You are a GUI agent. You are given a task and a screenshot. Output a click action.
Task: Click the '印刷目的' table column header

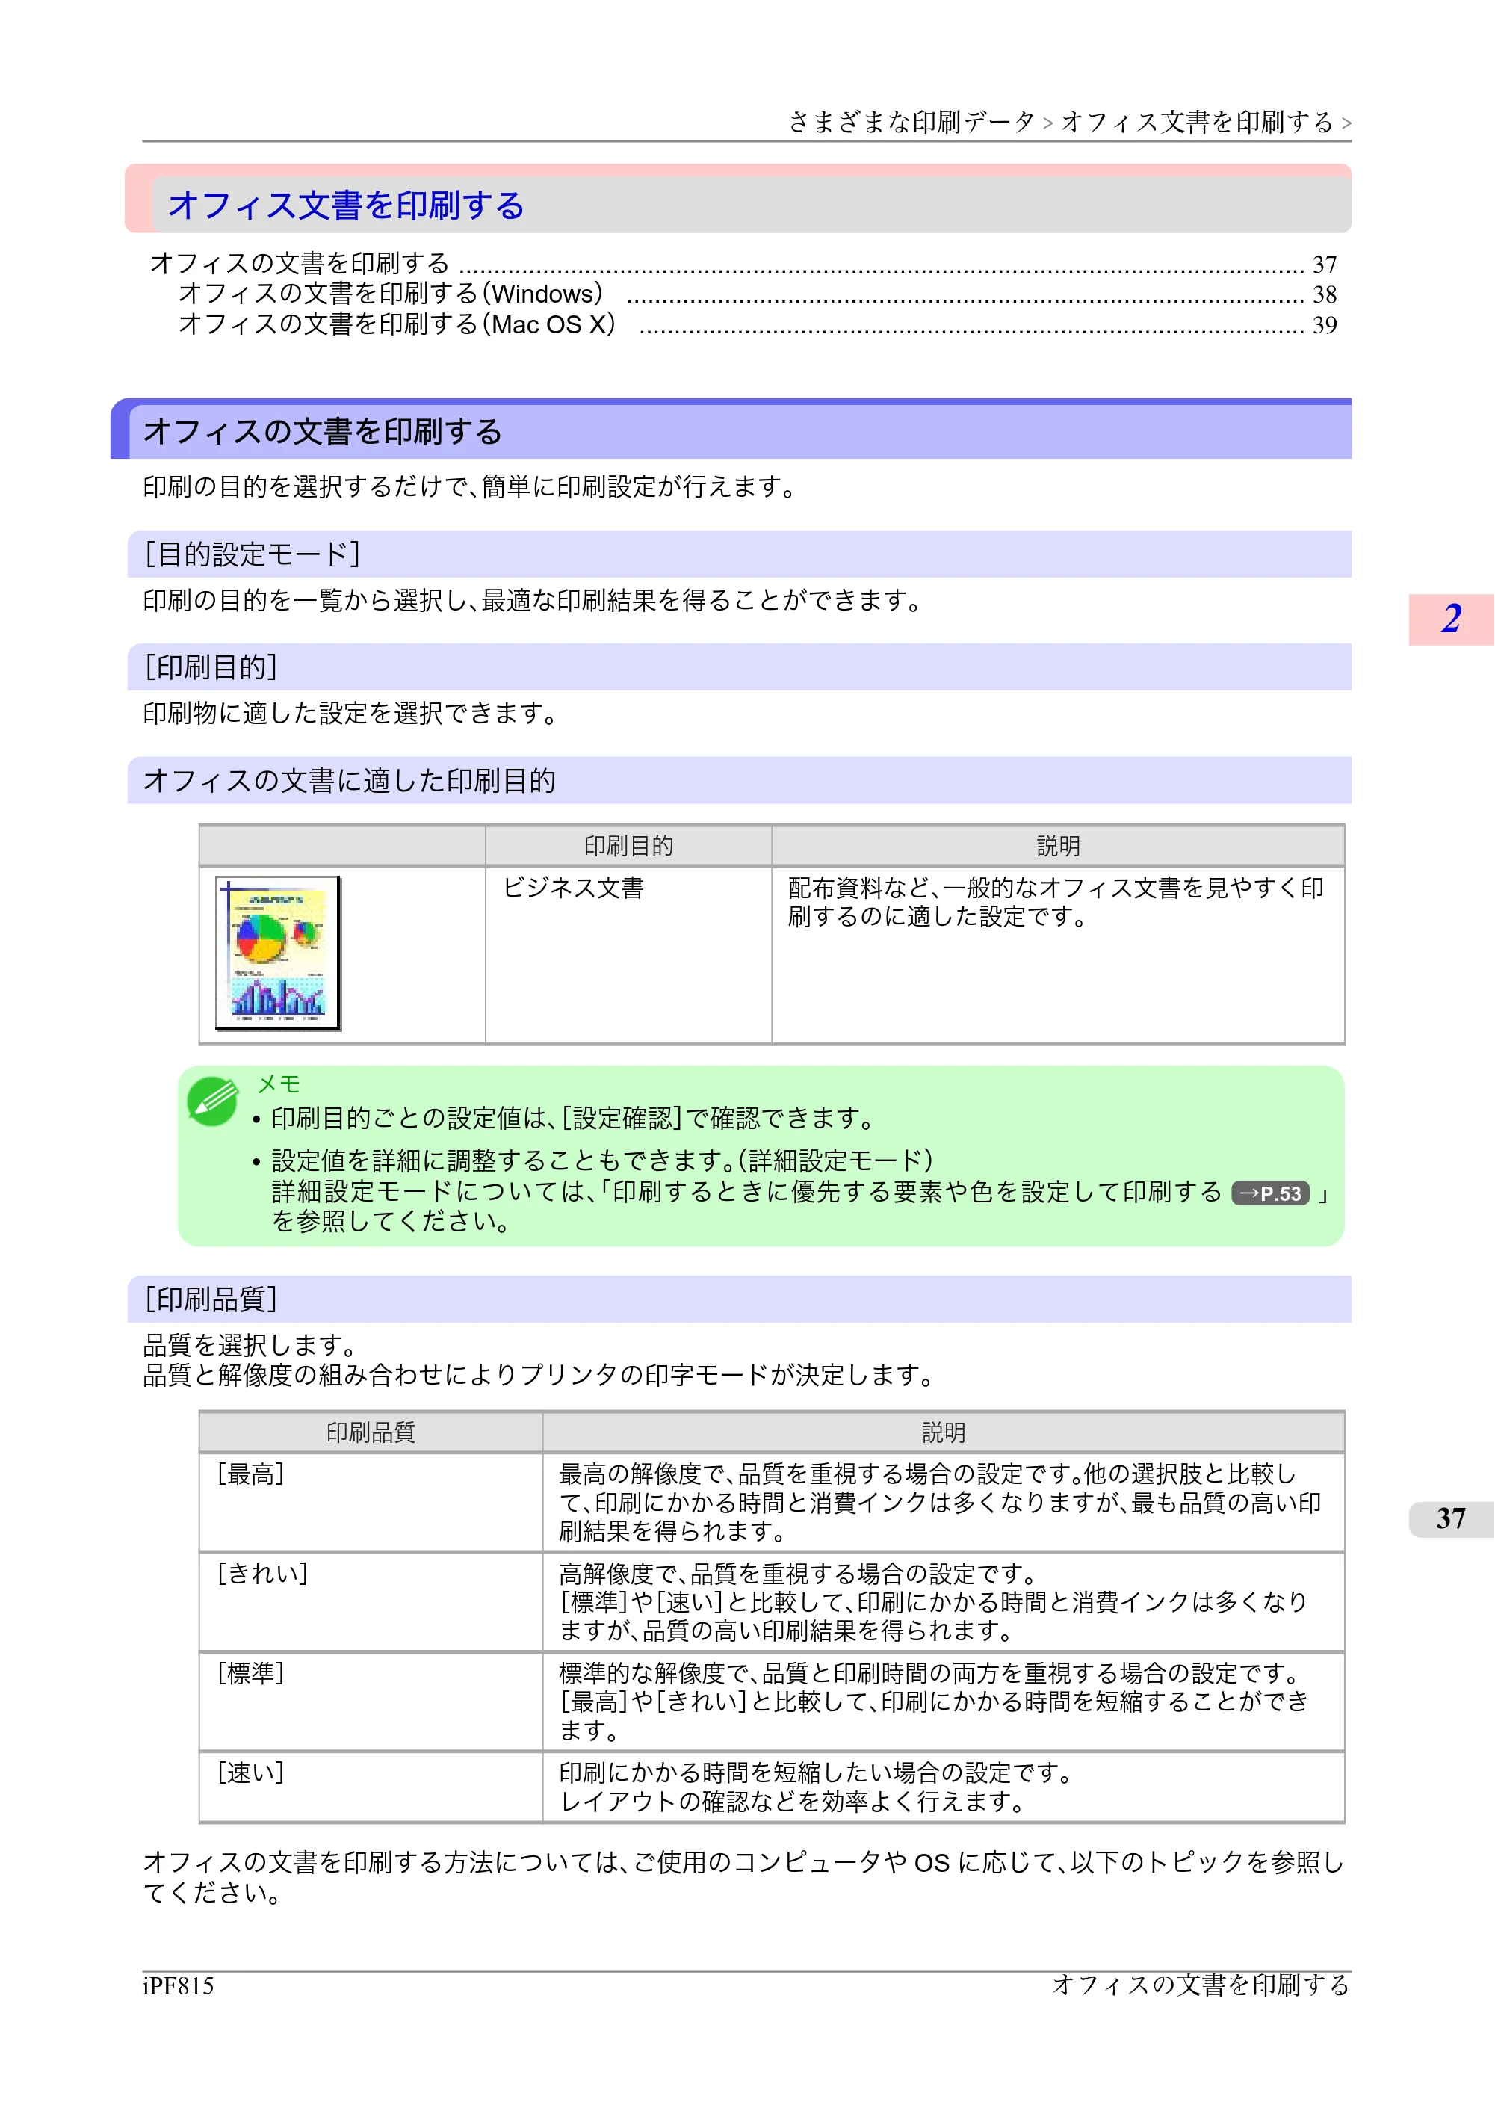[629, 845]
